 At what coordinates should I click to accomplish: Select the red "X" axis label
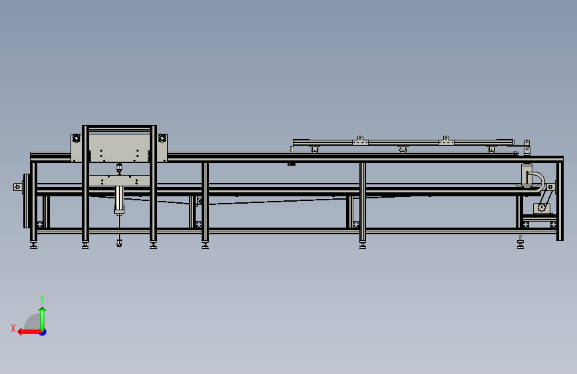pyautogui.click(x=13, y=328)
